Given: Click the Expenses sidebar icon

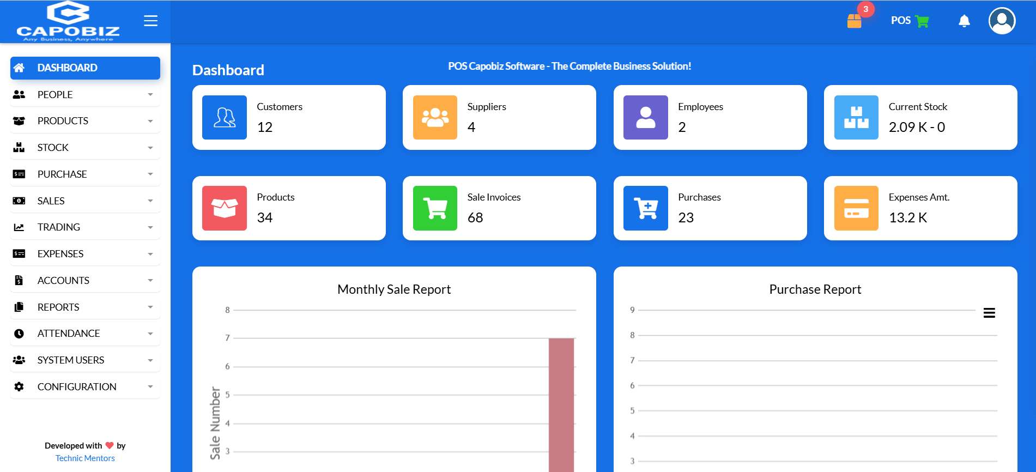Looking at the screenshot, I should pyautogui.click(x=19, y=254).
